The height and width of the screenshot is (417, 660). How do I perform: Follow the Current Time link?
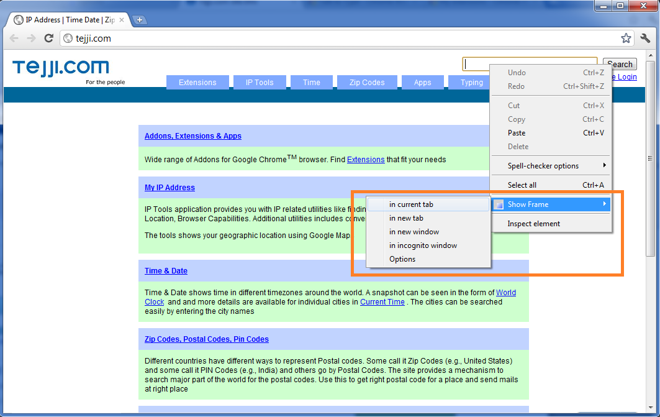coord(382,302)
